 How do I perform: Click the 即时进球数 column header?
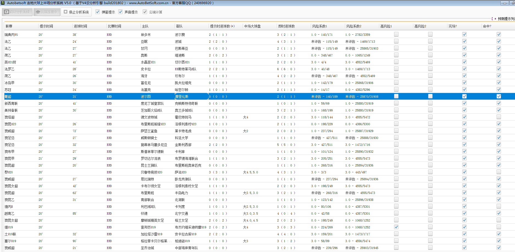(286, 26)
